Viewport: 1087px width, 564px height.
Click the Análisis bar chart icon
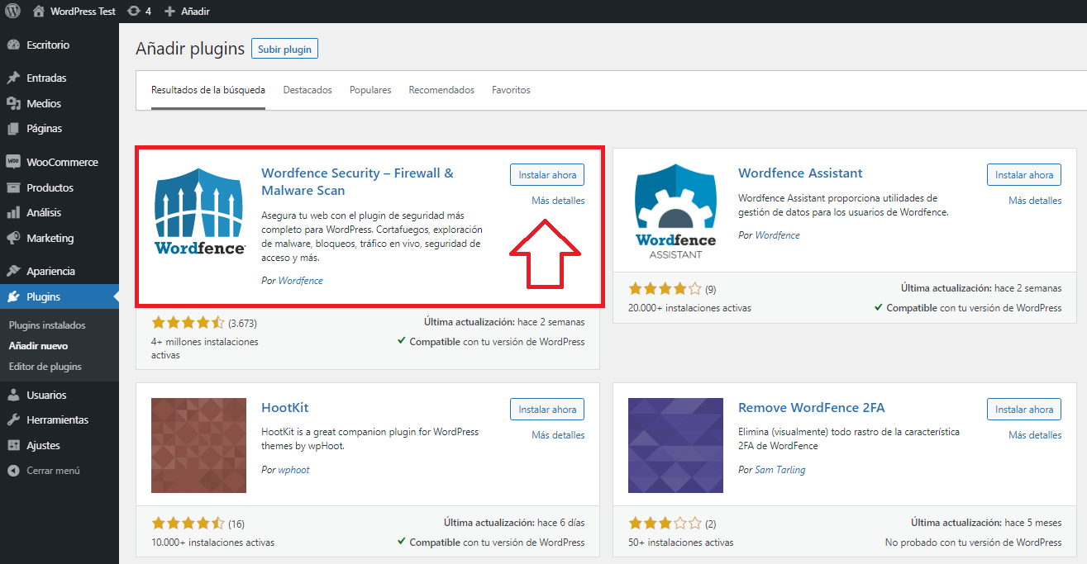tap(13, 212)
